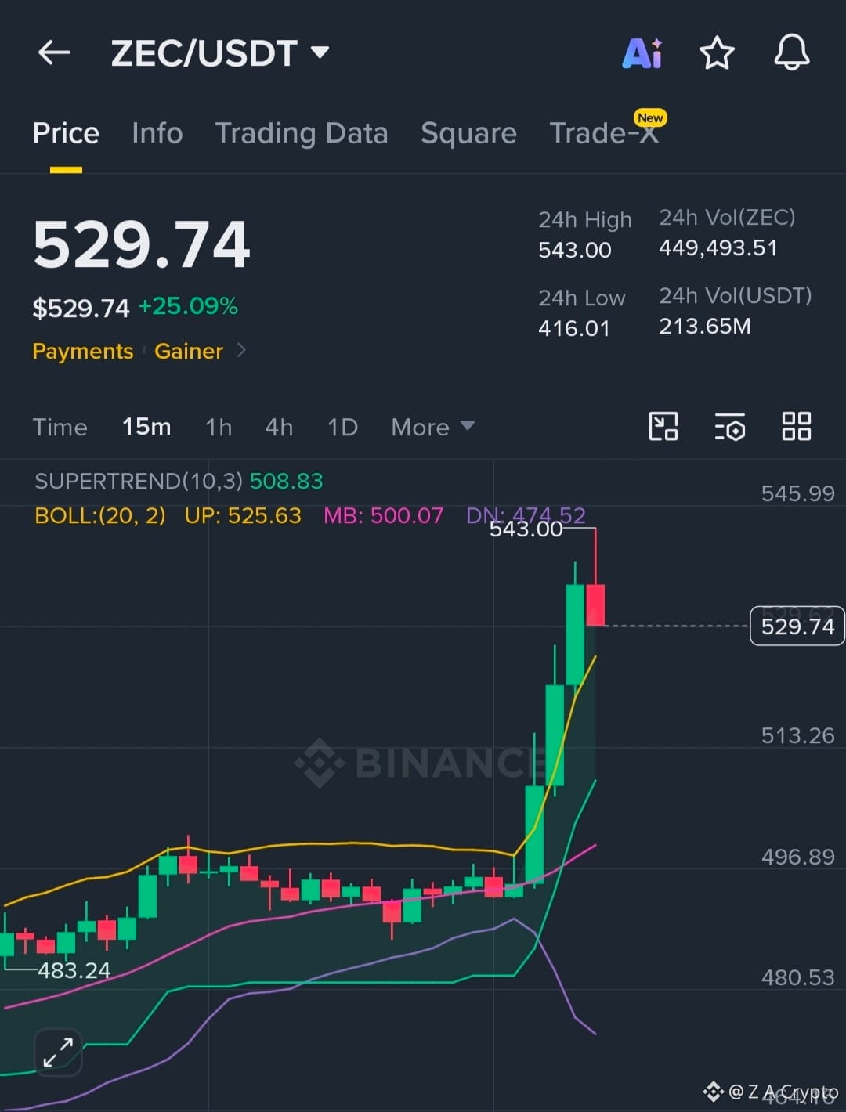Image resolution: width=846 pixels, height=1112 pixels.
Task: Click the MB: 500.07 Bollinger value
Action: pyautogui.click(x=383, y=515)
